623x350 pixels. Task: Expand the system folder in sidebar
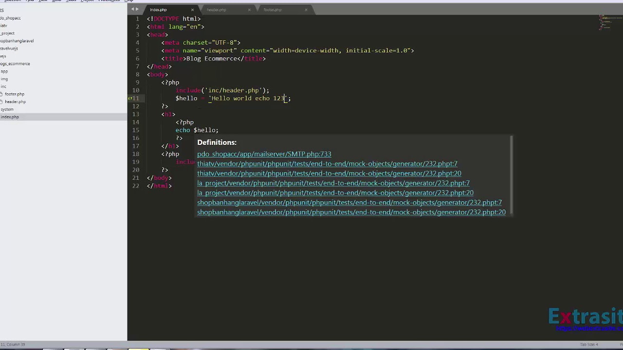click(7, 109)
